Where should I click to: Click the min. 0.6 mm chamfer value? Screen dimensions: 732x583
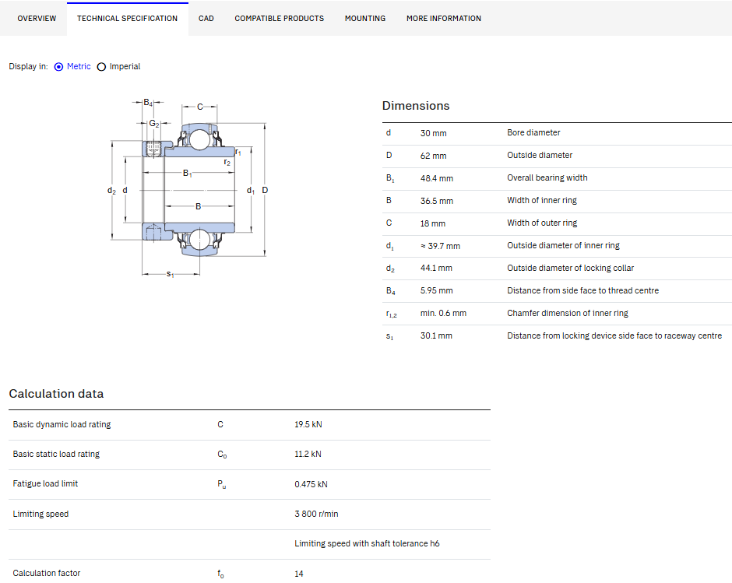[x=443, y=313]
